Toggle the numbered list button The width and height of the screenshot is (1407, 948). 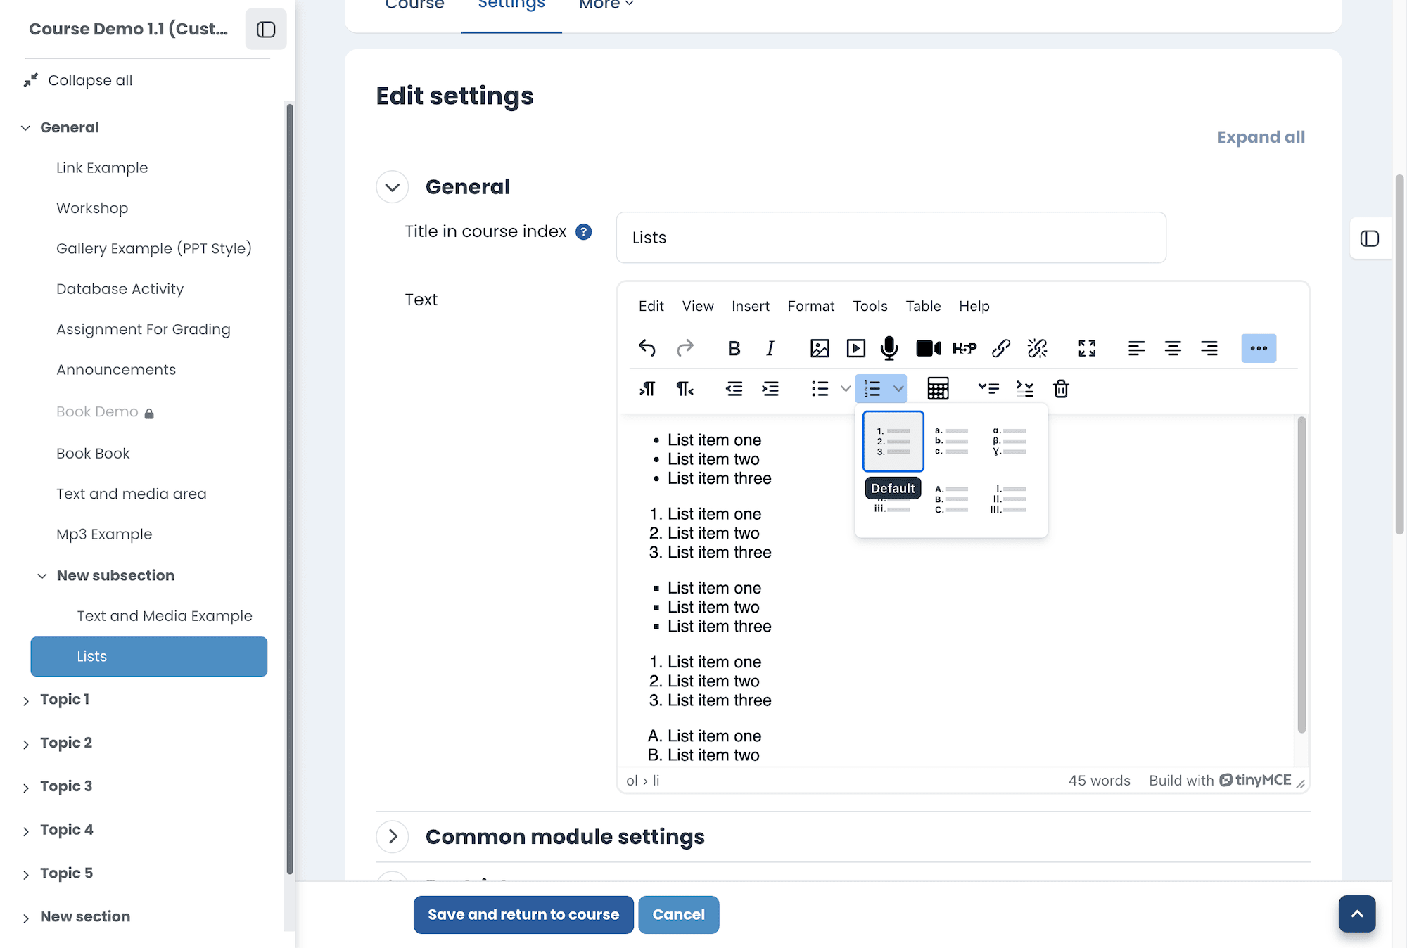[x=872, y=388]
